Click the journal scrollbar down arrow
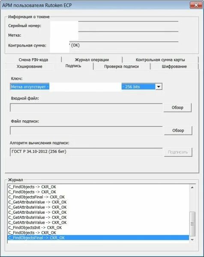 click(x=192, y=239)
